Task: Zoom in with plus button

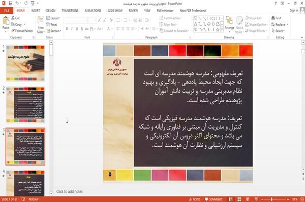Action: point(288,199)
